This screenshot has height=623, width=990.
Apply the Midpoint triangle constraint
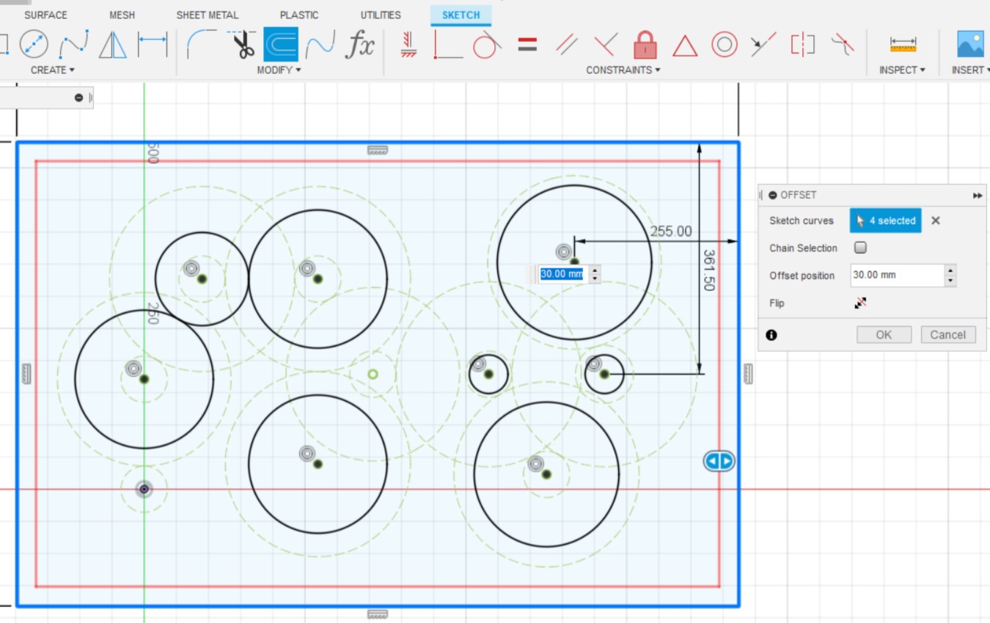click(x=685, y=46)
